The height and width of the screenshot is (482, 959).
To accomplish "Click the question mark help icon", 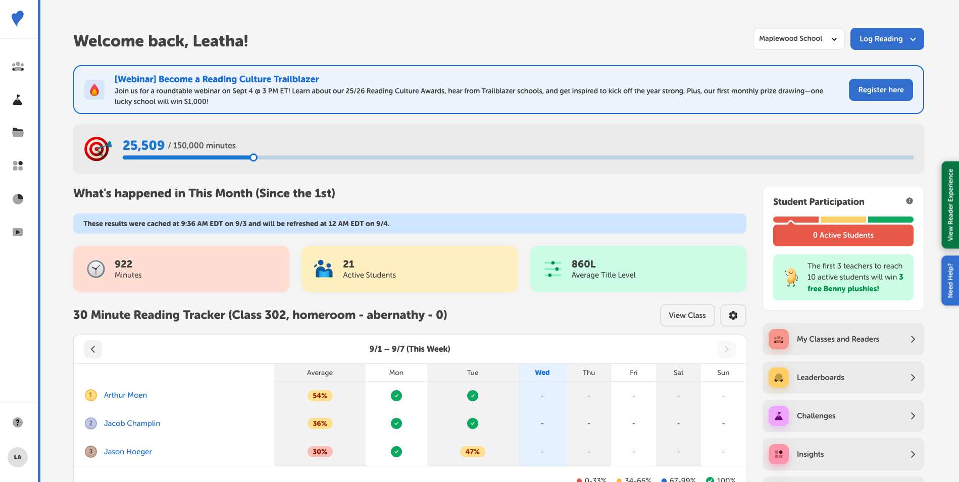I will point(18,422).
